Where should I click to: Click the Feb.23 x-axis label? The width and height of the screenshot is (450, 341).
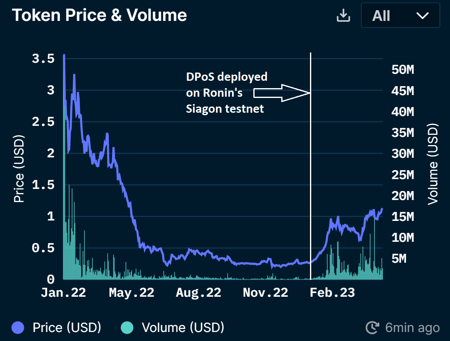coord(333,292)
